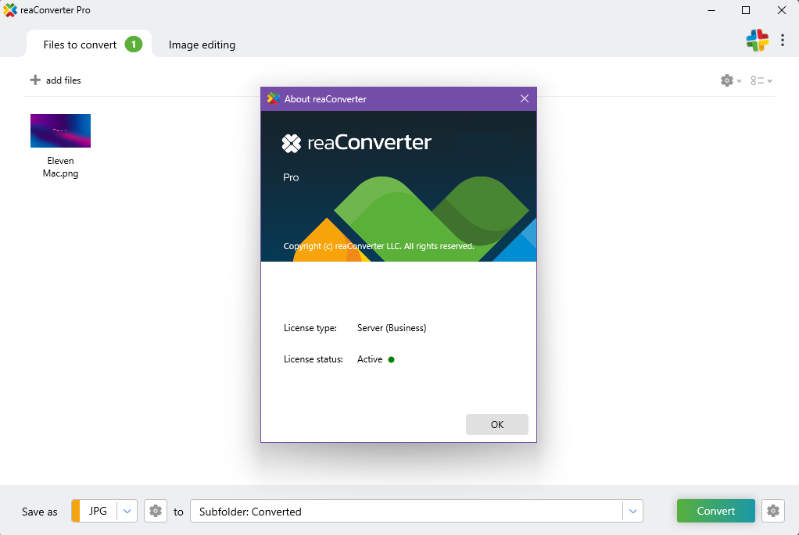Close the About reaConverter dialog
Screen dimensions: 799x535
[525, 98]
